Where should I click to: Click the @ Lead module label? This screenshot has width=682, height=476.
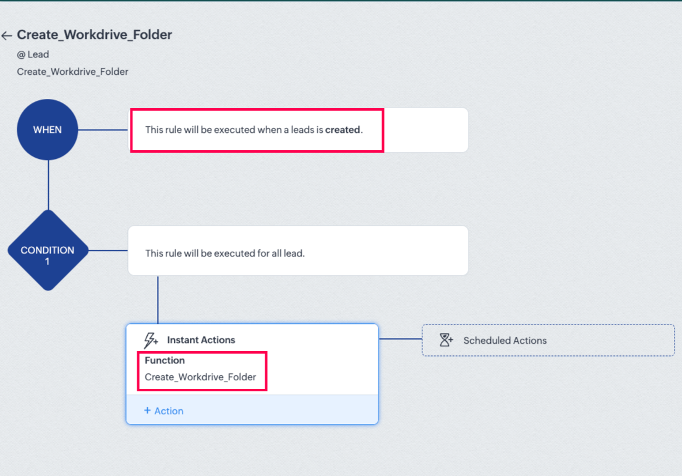pyautogui.click(x=33, y=54)
